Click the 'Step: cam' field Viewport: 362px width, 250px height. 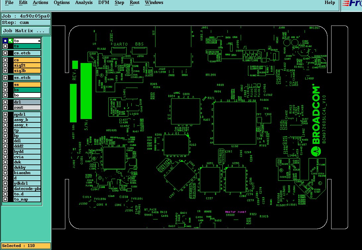click(26, 23)
